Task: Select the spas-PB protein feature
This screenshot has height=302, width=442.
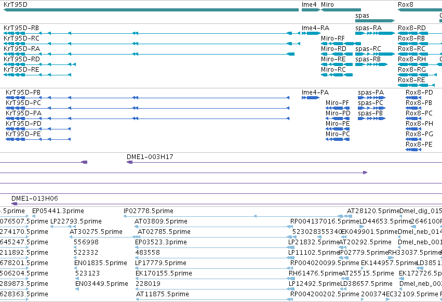Action: (x=370, y=113)
